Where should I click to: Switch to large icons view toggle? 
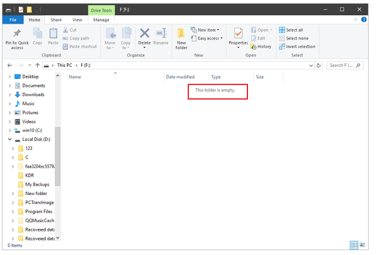click(364, 245)
